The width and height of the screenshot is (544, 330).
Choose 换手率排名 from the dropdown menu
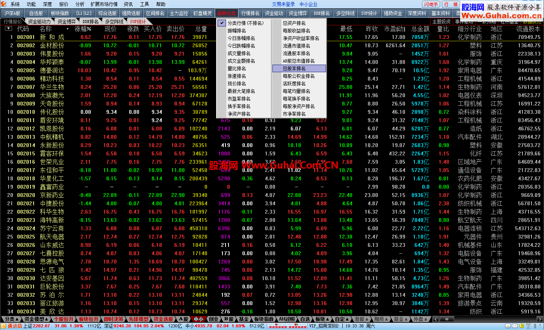(x=244, y=106)
